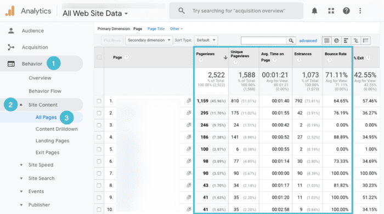Open row 3 page in new window icon
The width and height of the screenshot is (384, 214).
point(189,125)
